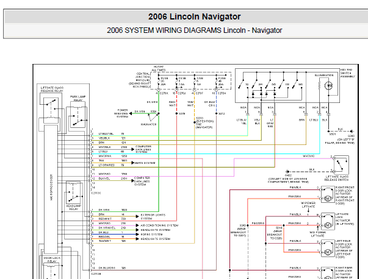Screen dimensions: 368x279
Task: Click the 'HOT AT ALL TIMES' label
Action: (x=159, y=68)
